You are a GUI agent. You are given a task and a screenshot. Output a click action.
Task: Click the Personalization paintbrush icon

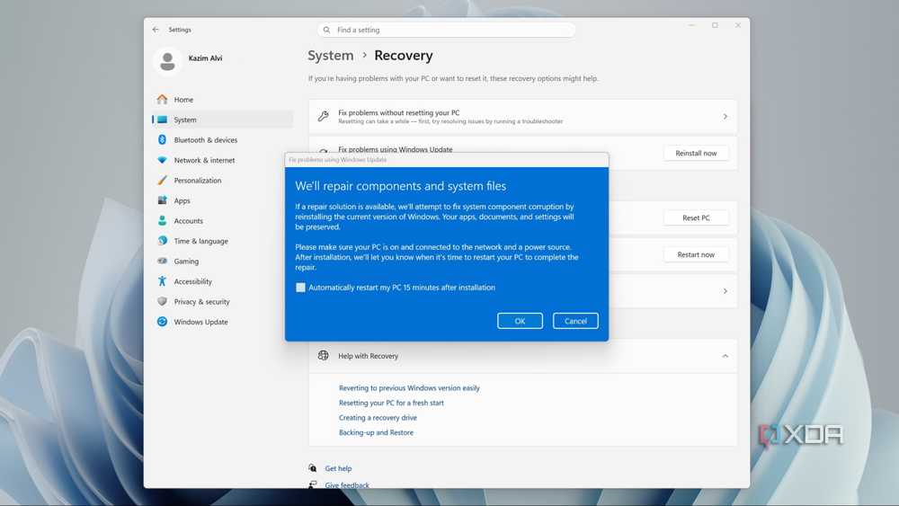pos(162,180)
